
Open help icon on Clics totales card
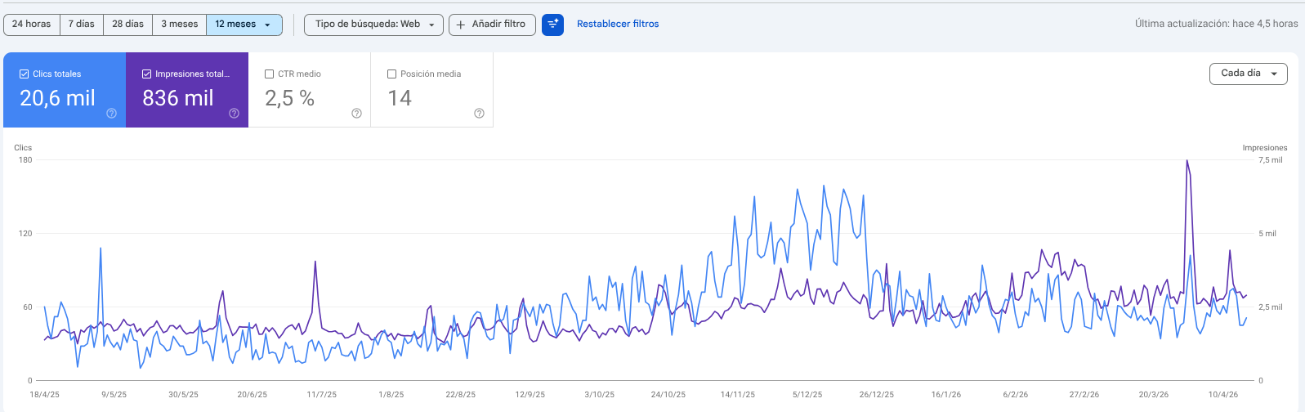pos(111,114)
